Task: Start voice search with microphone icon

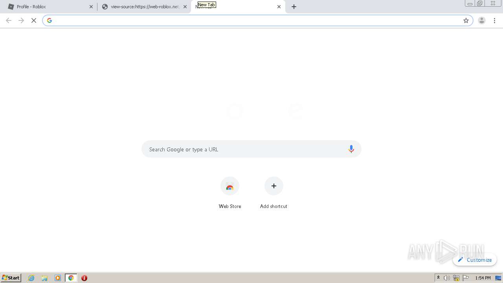Action: (x=351, y=149)
